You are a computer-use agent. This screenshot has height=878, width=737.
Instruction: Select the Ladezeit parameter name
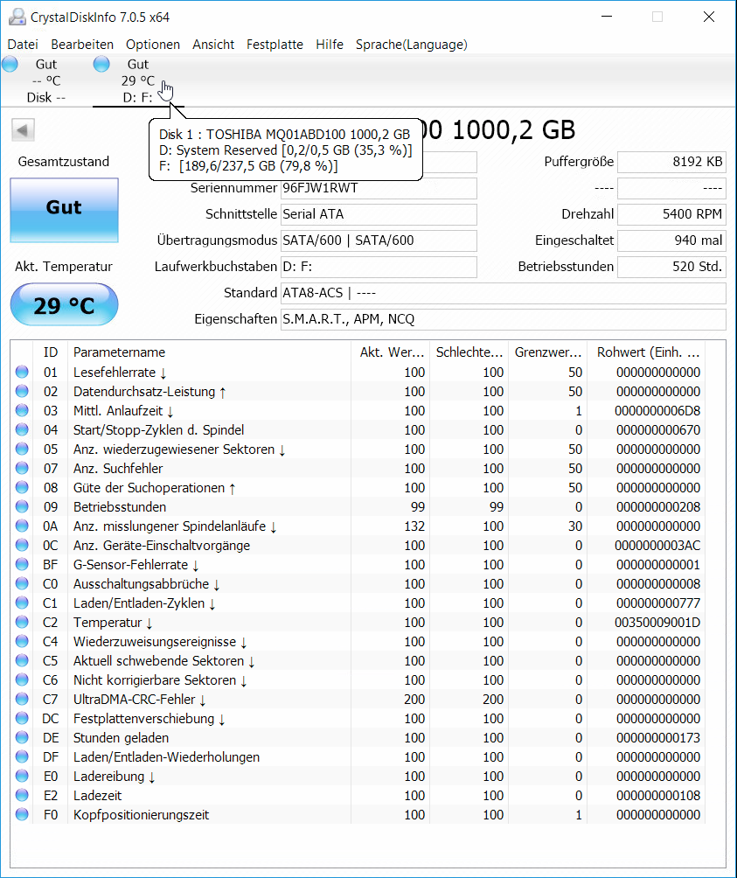97,795
